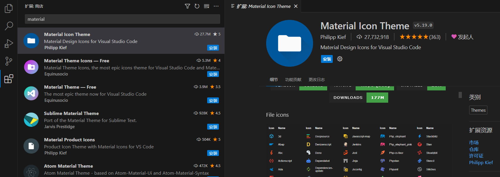Click the Themes category tag
The width and height of the screenshot is (500, 177).
click(478, 110)
